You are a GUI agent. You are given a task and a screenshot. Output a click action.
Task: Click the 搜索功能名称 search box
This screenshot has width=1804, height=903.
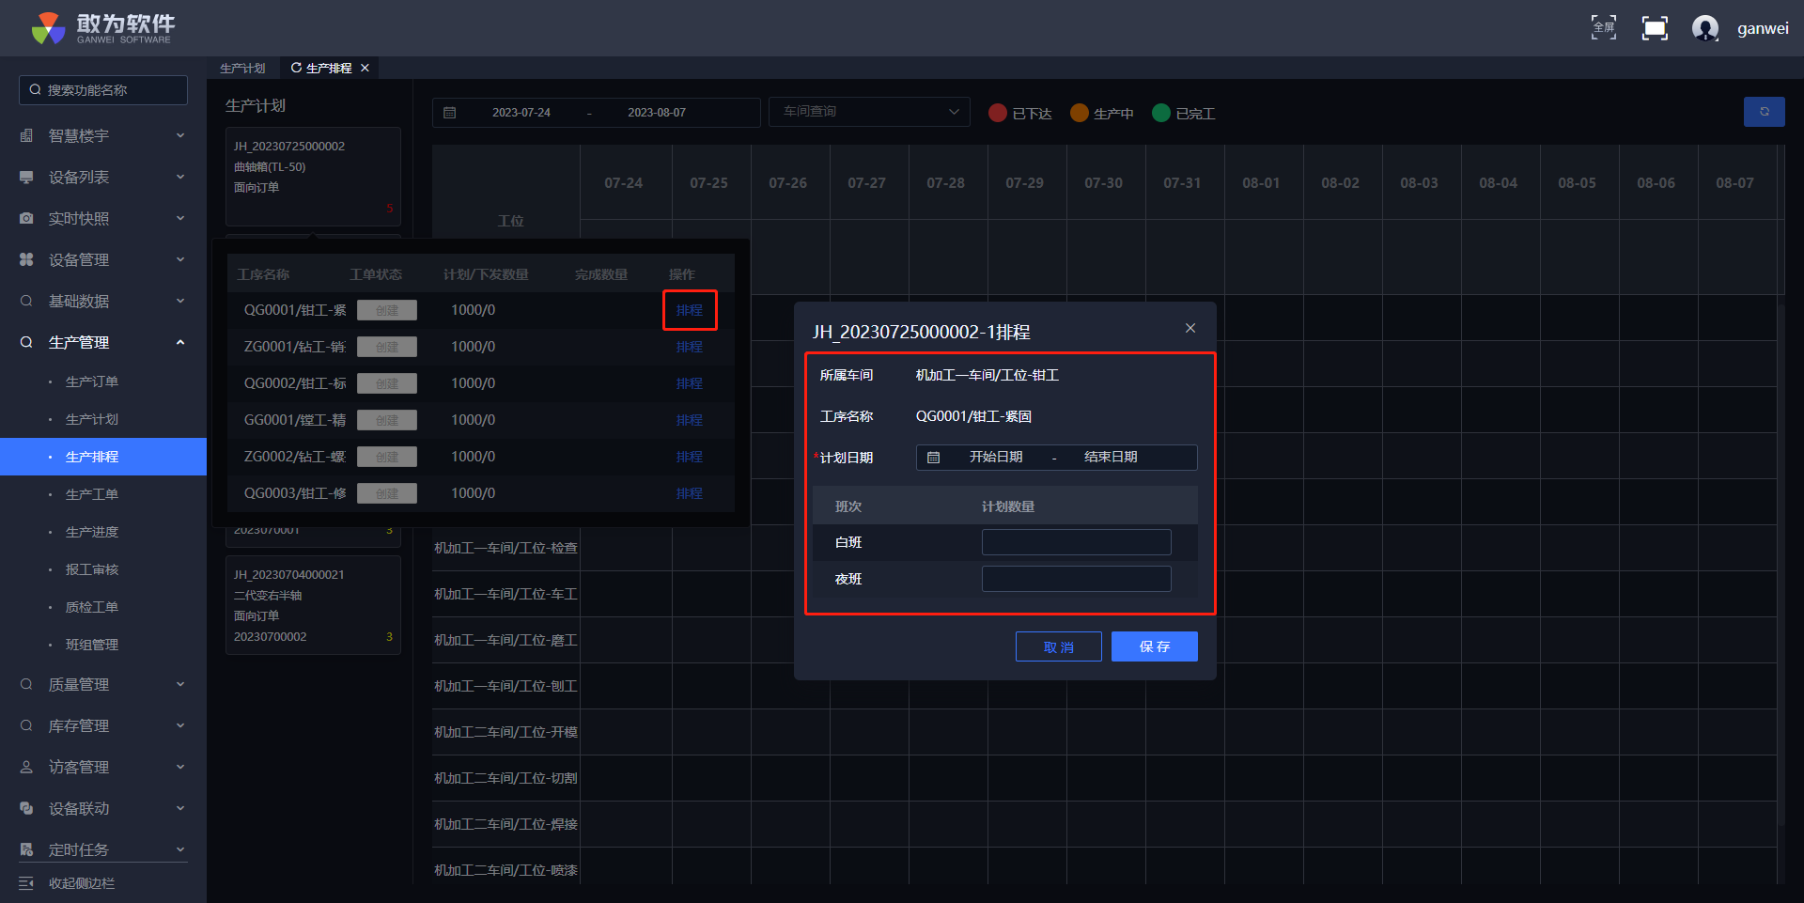[103, 90]
